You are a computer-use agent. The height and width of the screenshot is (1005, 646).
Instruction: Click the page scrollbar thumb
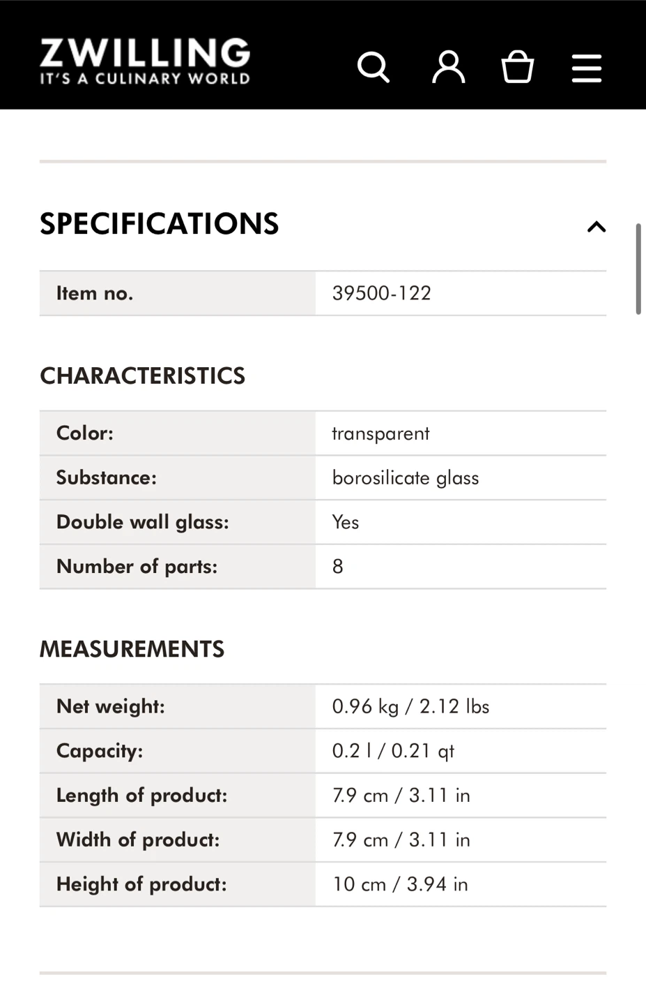pos(638,269)
